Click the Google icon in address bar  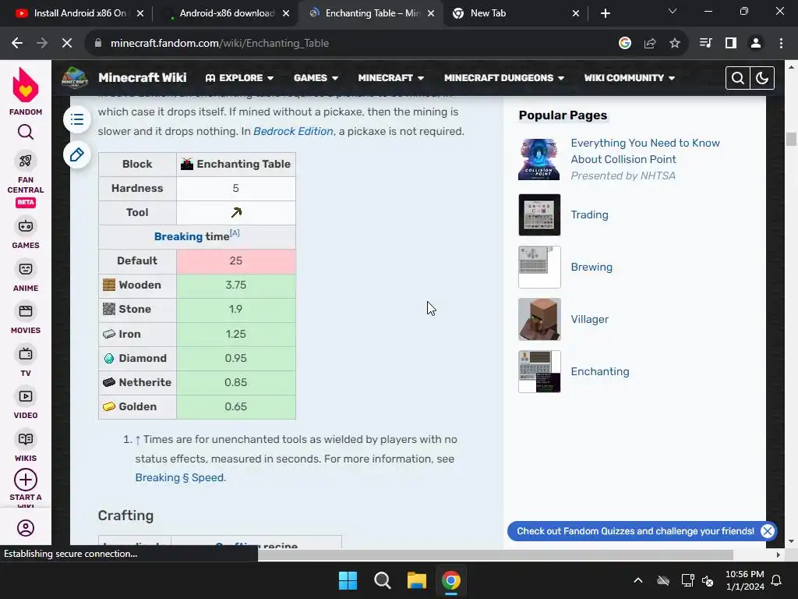pyautogui.click(x=625, y=44)
